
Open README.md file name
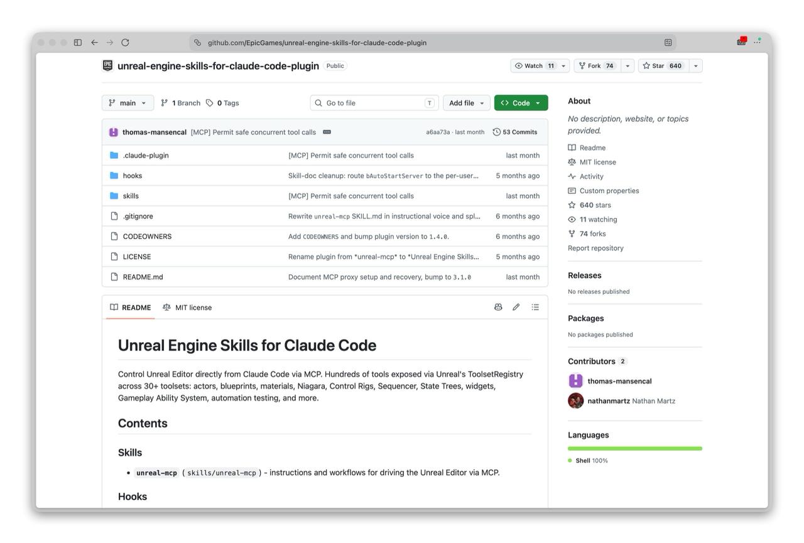[143, 277]
